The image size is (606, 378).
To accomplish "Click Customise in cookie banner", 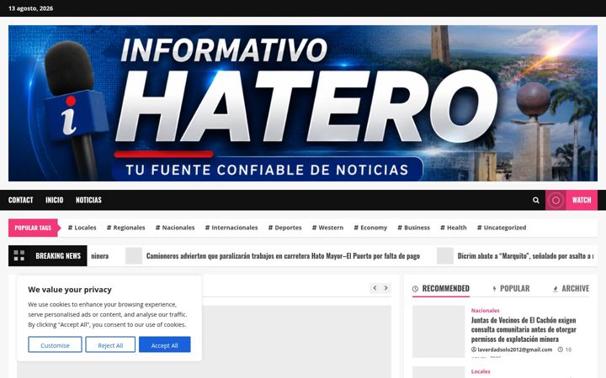I will pyautogui.click(x=55, y=345).
